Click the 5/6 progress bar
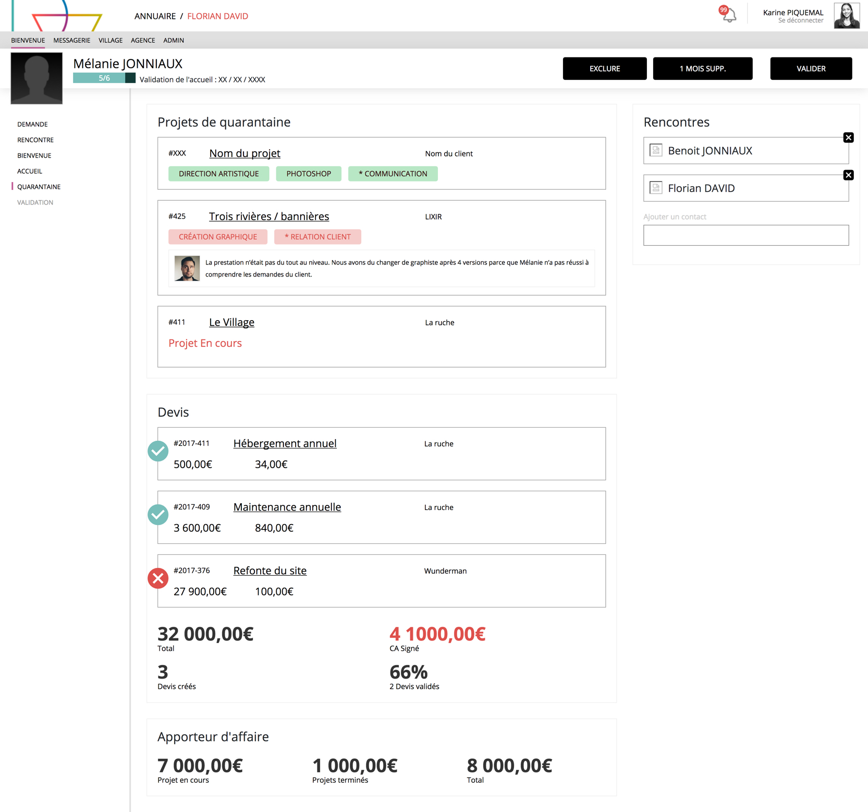This screenshot has width=868, height=812. coord(104,78)
